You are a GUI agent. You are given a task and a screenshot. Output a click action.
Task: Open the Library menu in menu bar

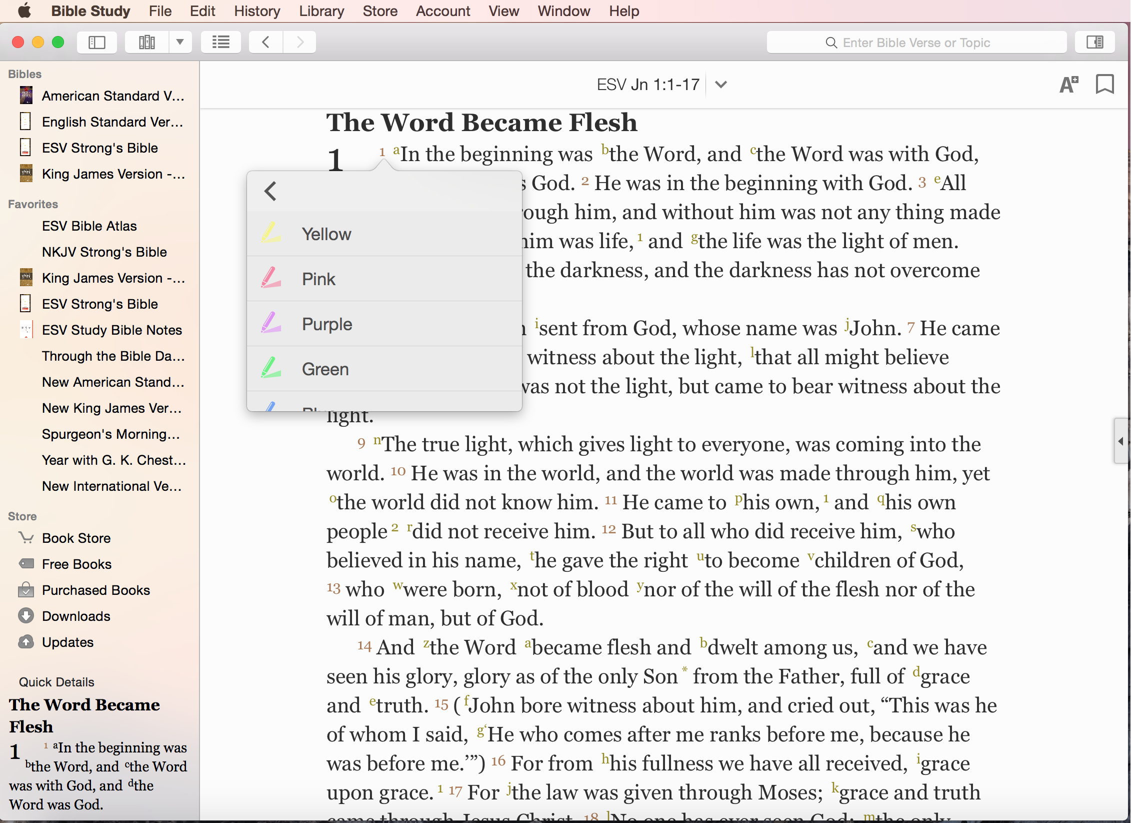click(x=321, y=11)
